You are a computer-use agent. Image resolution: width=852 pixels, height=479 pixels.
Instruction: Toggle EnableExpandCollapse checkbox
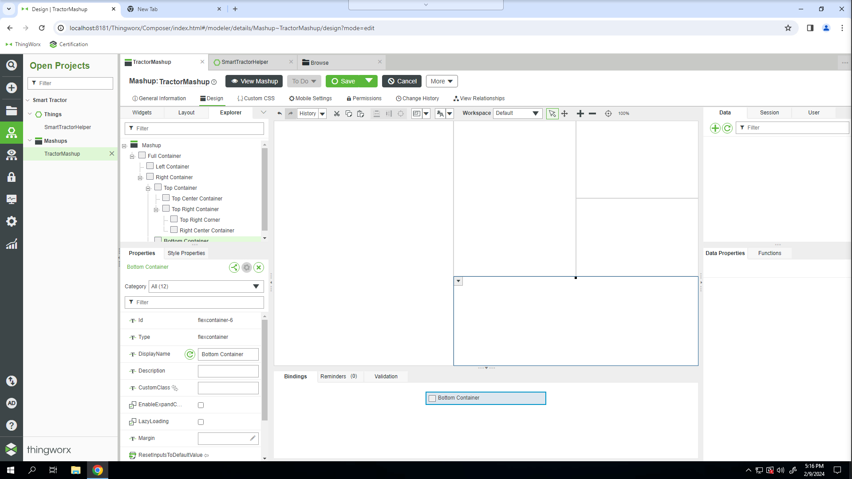tap(201, 405)
